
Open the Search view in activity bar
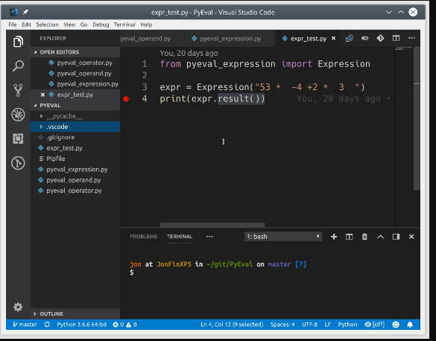point(18,66)
